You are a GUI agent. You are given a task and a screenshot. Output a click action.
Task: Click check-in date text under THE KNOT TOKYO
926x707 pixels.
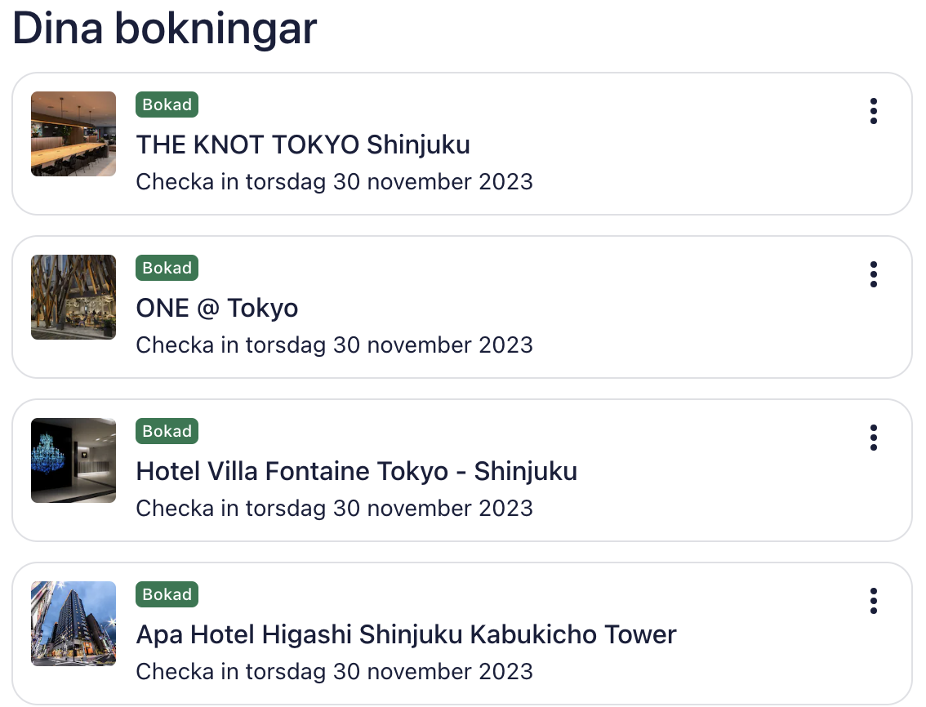click(x=334, y=181)
